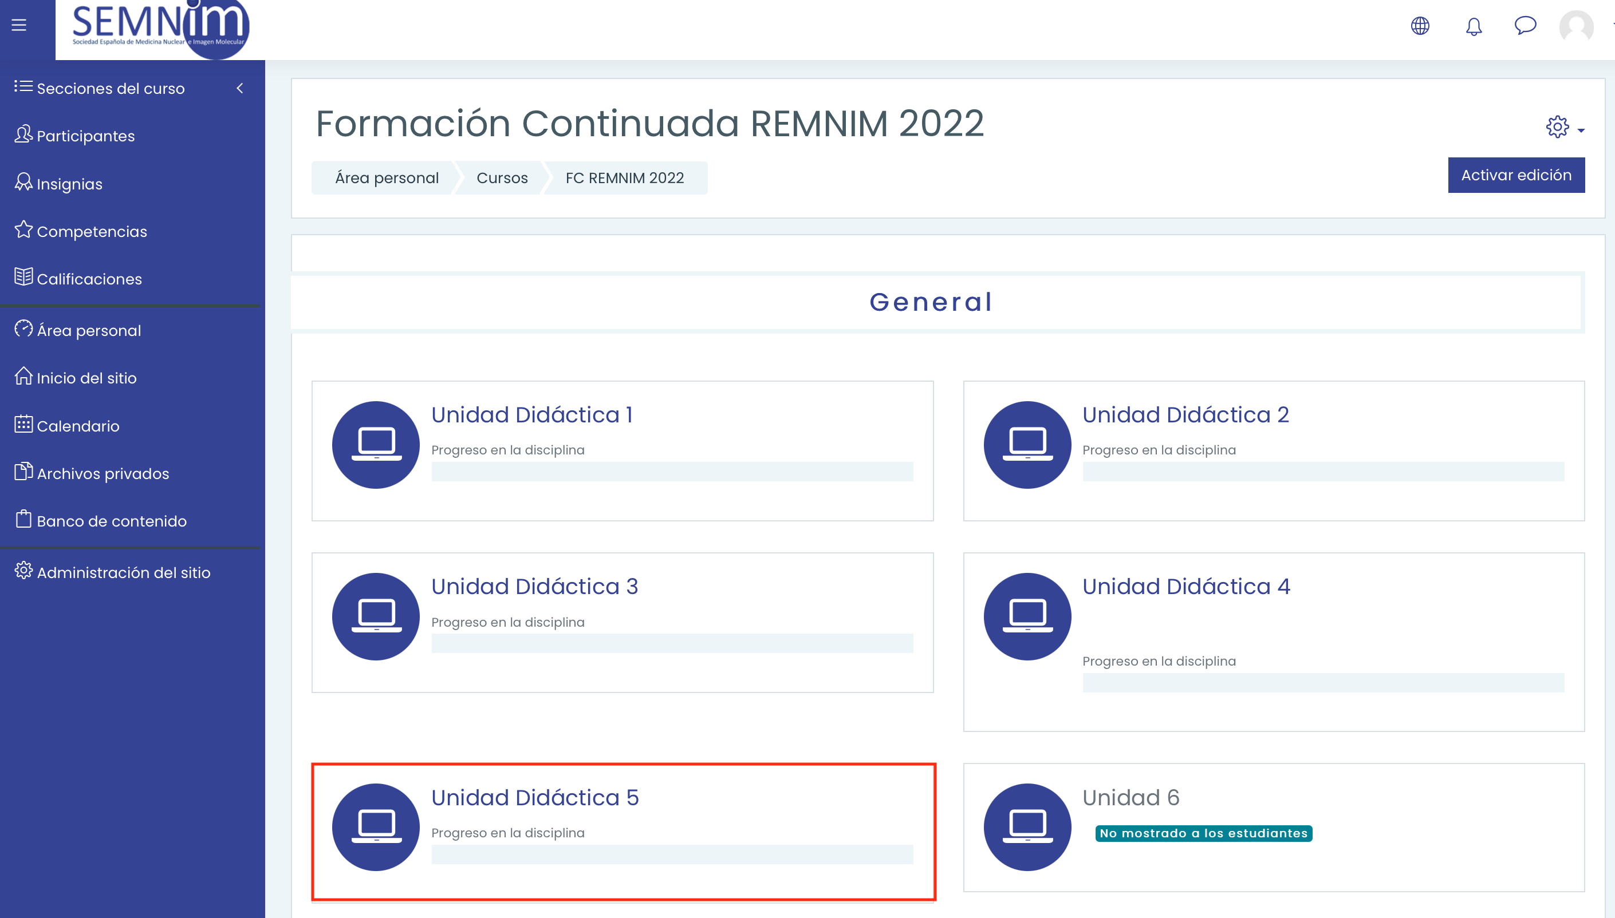
Task: Click Cursos breadcrumb
Action: pyautogui.click(x=502, y=178)
